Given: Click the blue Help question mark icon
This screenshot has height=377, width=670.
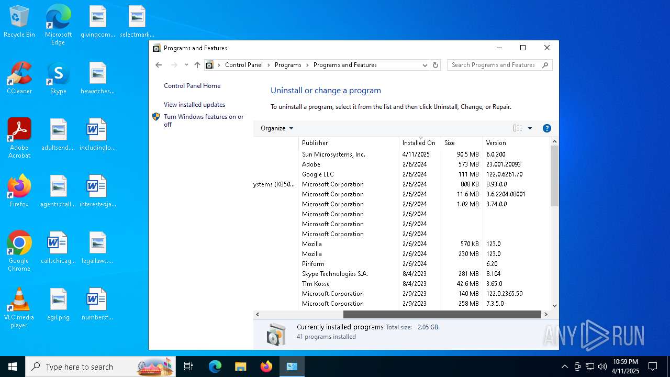Looking at the screenshot, I should [547, 128].
